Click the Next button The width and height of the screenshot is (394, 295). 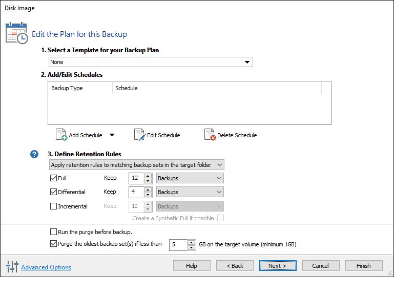(x=277, y=266)
